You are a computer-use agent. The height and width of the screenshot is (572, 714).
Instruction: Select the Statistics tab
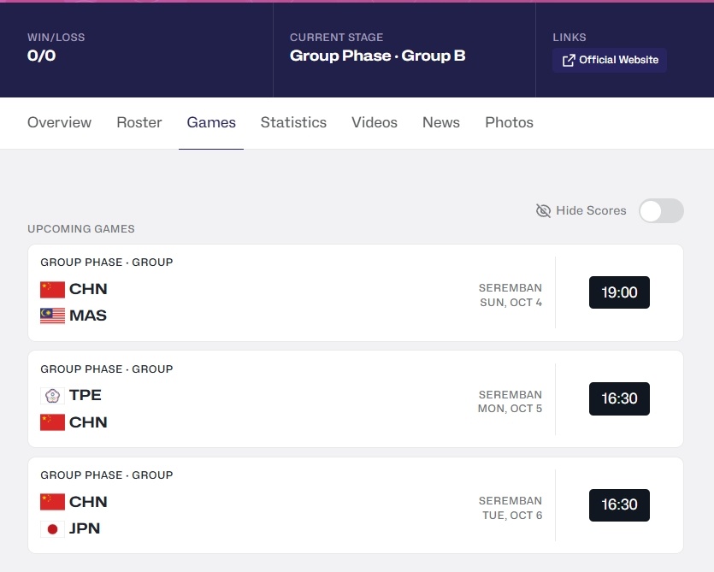coord(293,122)
